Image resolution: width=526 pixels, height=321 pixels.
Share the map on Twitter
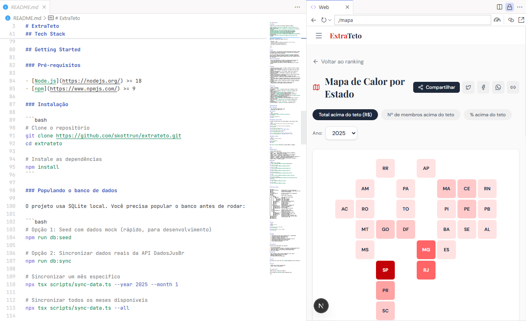click(468, 87)
